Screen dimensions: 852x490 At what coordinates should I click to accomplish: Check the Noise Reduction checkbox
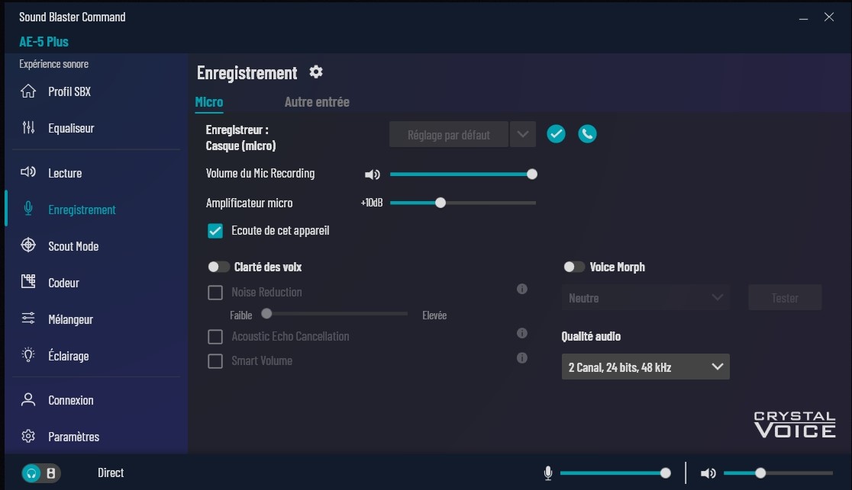coord(215,293)
